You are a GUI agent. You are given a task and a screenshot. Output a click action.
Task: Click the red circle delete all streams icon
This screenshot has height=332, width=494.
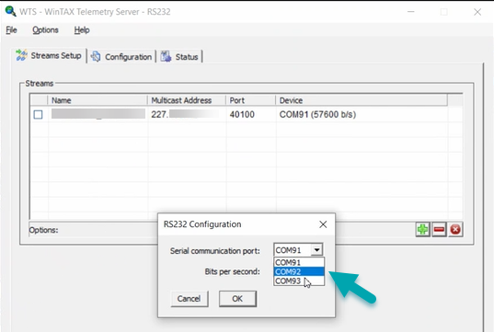coord(455,229)
